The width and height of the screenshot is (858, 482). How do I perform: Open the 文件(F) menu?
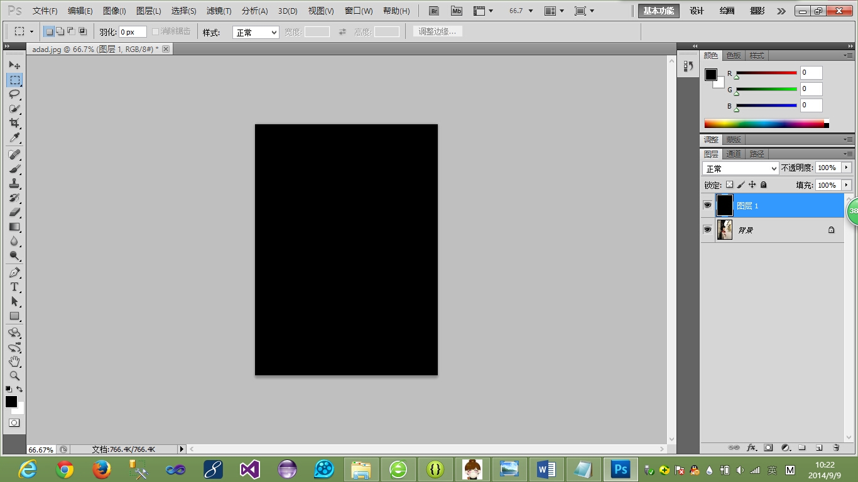tap(45, 11)
